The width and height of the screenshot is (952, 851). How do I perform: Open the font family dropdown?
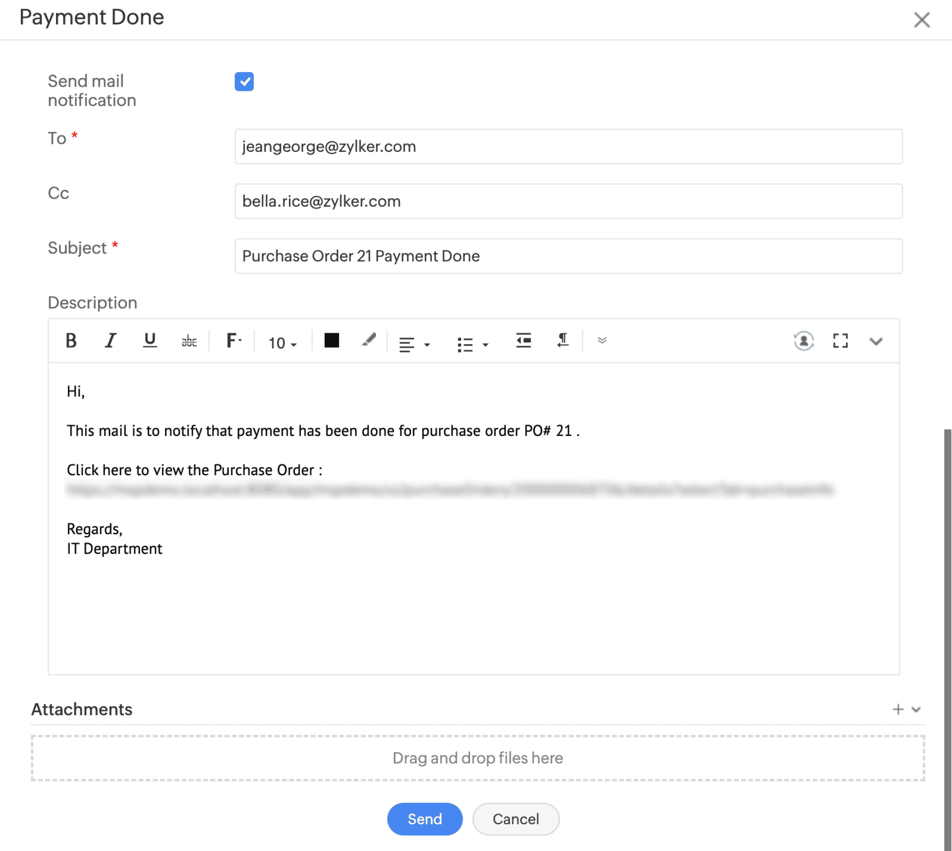coord(234,341)
